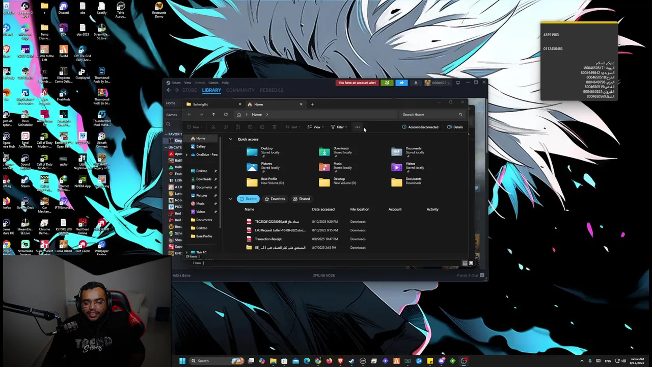Open the Downloads folder in Quick access
652x367 pixels.
coord(335,151)
